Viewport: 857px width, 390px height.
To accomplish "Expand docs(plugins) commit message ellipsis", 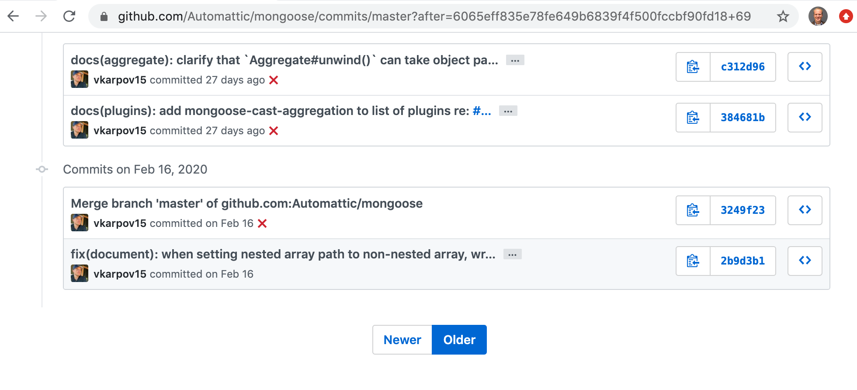I will pyautogui.click(x=508, y=111).
